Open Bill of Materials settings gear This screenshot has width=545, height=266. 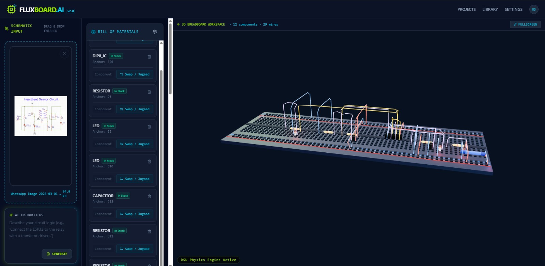tap(155, 32)
